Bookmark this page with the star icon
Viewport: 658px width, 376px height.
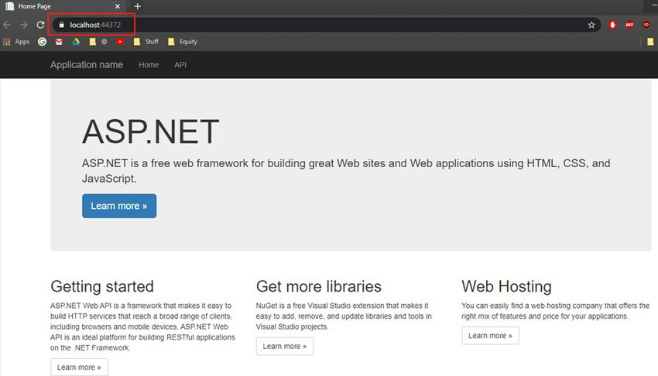(x=591, y=25)
